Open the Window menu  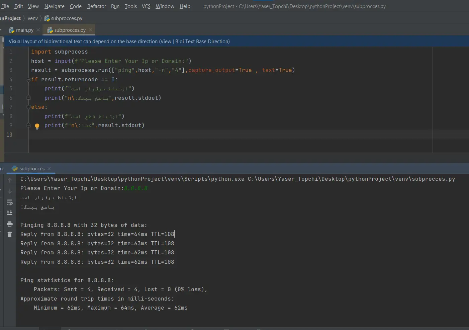[x=165, y=6]
